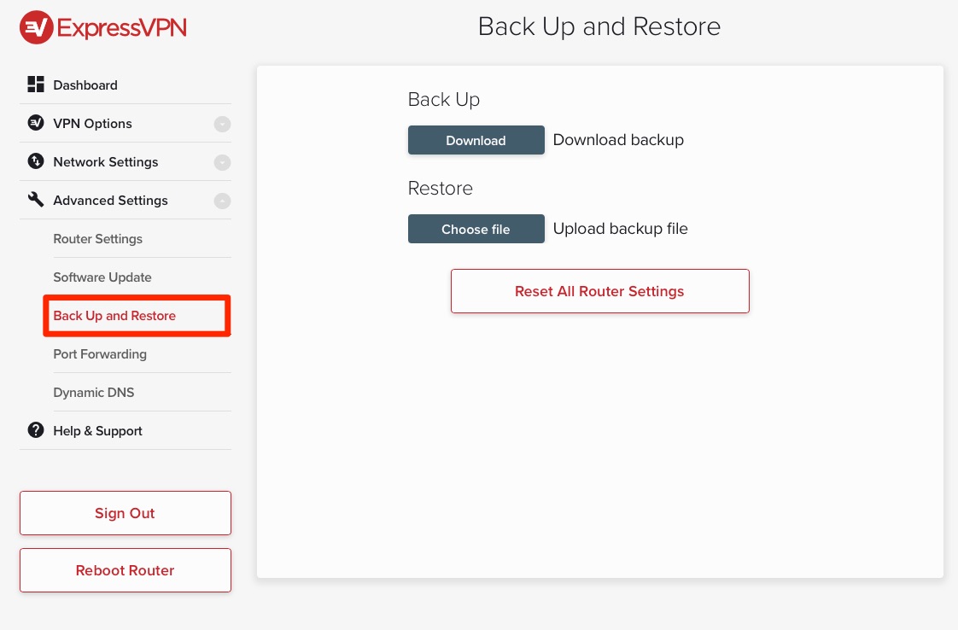Open the Router Settings page
This screenshot has width=958, height=630.
point(97,239)
